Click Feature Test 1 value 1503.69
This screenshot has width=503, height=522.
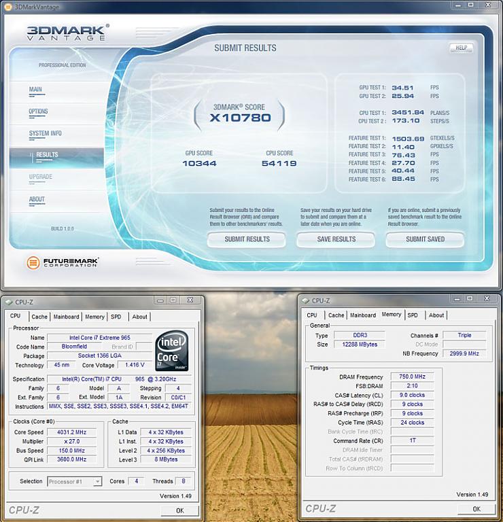tap(408, 139)
